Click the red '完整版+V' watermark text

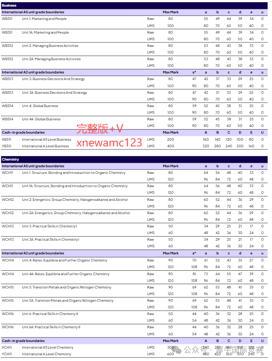tap(100, 128)
